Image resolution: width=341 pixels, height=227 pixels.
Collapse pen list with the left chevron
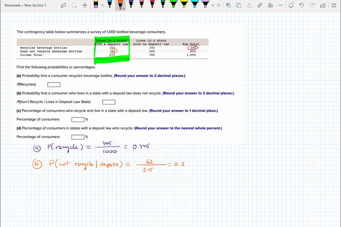[x=103, y=5]
